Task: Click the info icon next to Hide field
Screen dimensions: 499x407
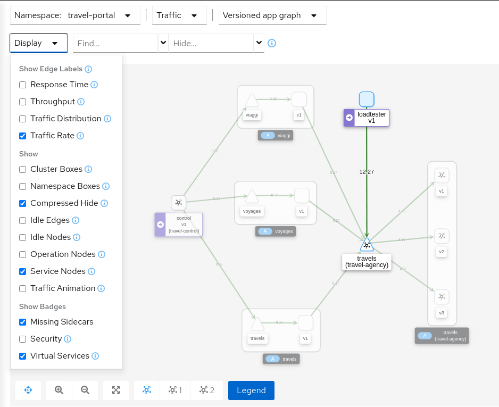Action: 272,43
